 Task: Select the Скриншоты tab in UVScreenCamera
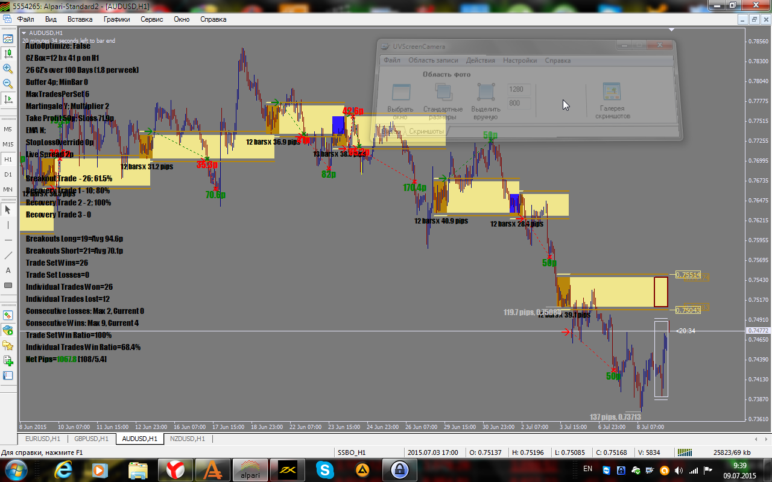click(426, 131)
